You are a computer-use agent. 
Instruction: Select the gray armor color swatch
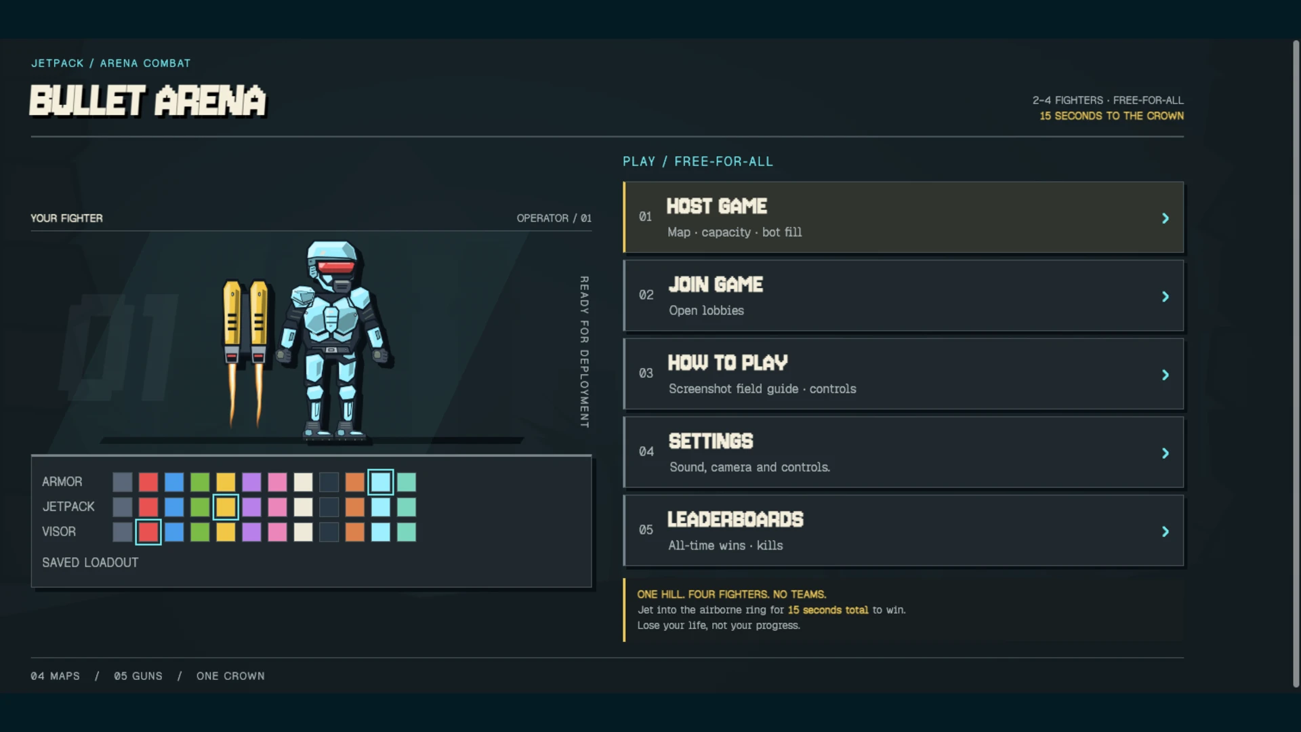pos(123,482)
